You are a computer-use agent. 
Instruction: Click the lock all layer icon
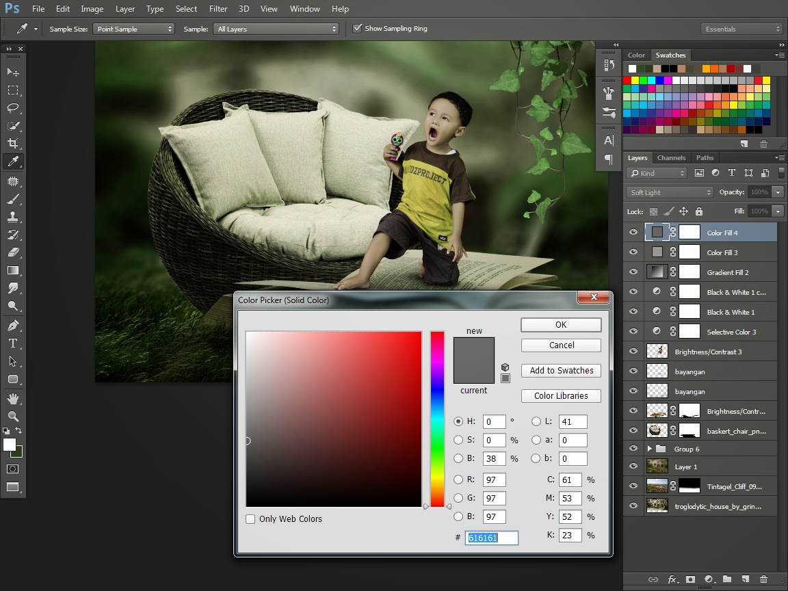(x=698, y=211)
